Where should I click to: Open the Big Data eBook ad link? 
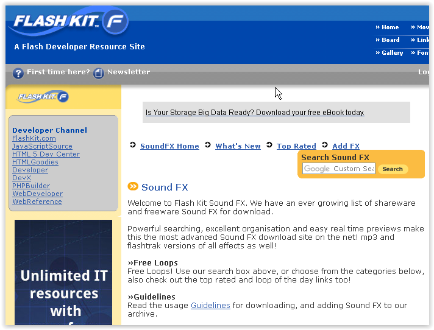click(255, 113)
